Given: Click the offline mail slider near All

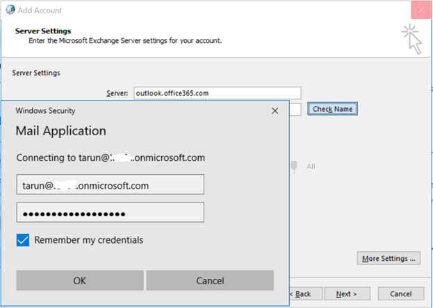Looking at the screenshot, I should click(x=294, y=166).
